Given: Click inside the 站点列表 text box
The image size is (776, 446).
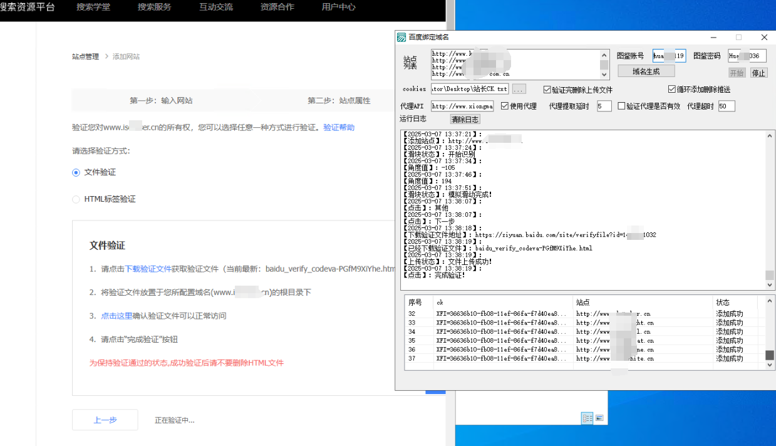Looking at the screenshot, I should (515, 64).
